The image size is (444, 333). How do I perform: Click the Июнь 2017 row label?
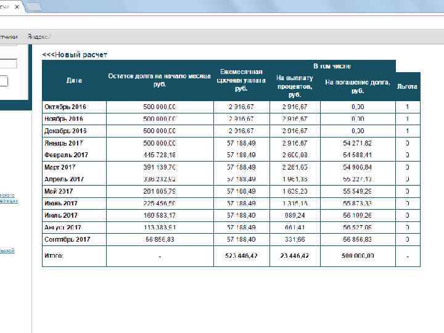click(61, 203)
